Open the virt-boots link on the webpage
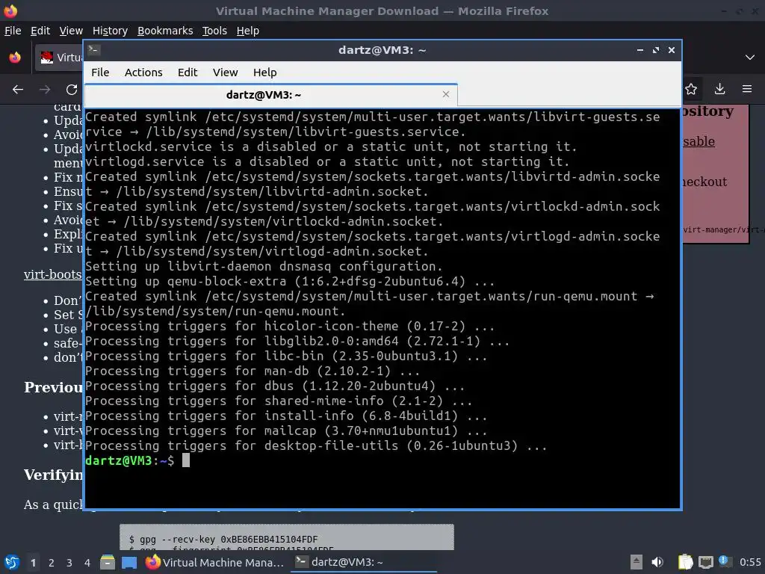Image resolution: width=765 pixels, height=574 pixels. pos(53,274)
